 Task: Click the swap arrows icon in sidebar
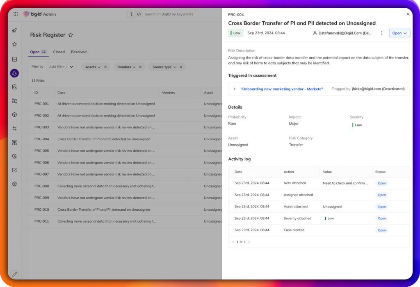click(14, 128)
